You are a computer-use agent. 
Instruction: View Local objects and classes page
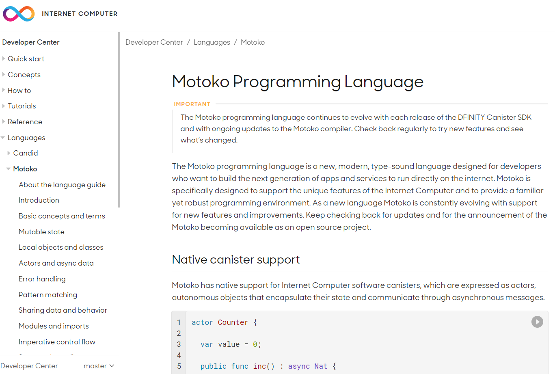61,247
